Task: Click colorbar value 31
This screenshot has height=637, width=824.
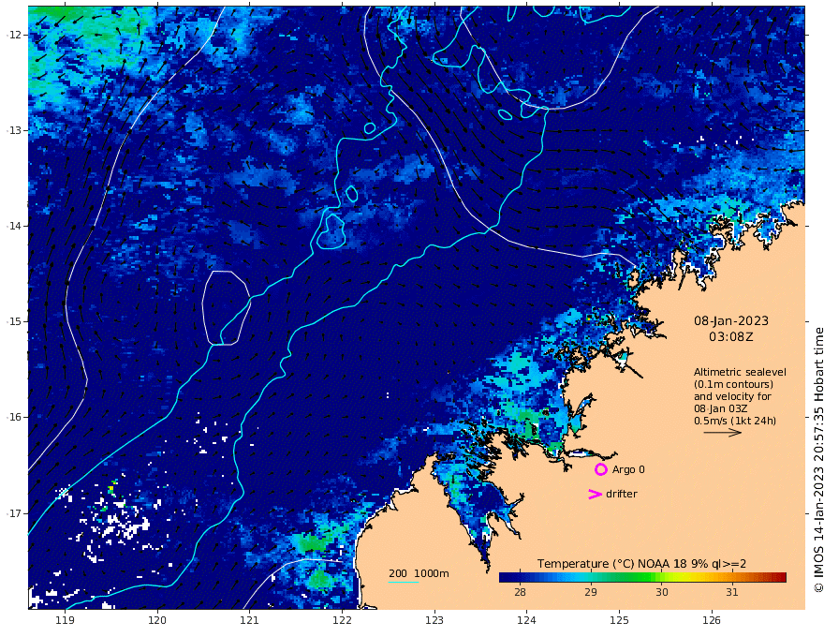Action: [732, 592]
